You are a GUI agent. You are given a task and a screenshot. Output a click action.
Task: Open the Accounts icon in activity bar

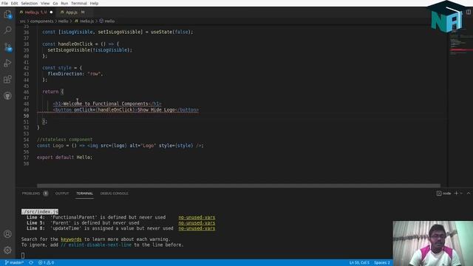(x=7, y=233)
